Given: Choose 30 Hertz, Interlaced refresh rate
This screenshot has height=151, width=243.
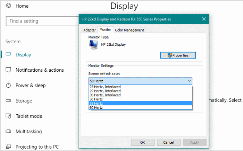Looking at the screenshot, I should click(140, 95).
